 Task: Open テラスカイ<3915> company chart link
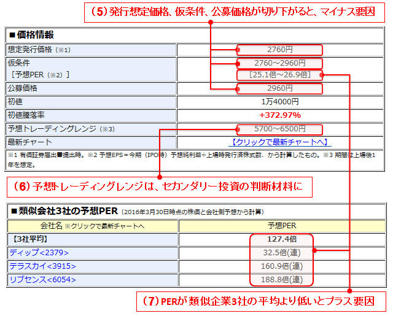pyautogui.click(x=42, y=266)
